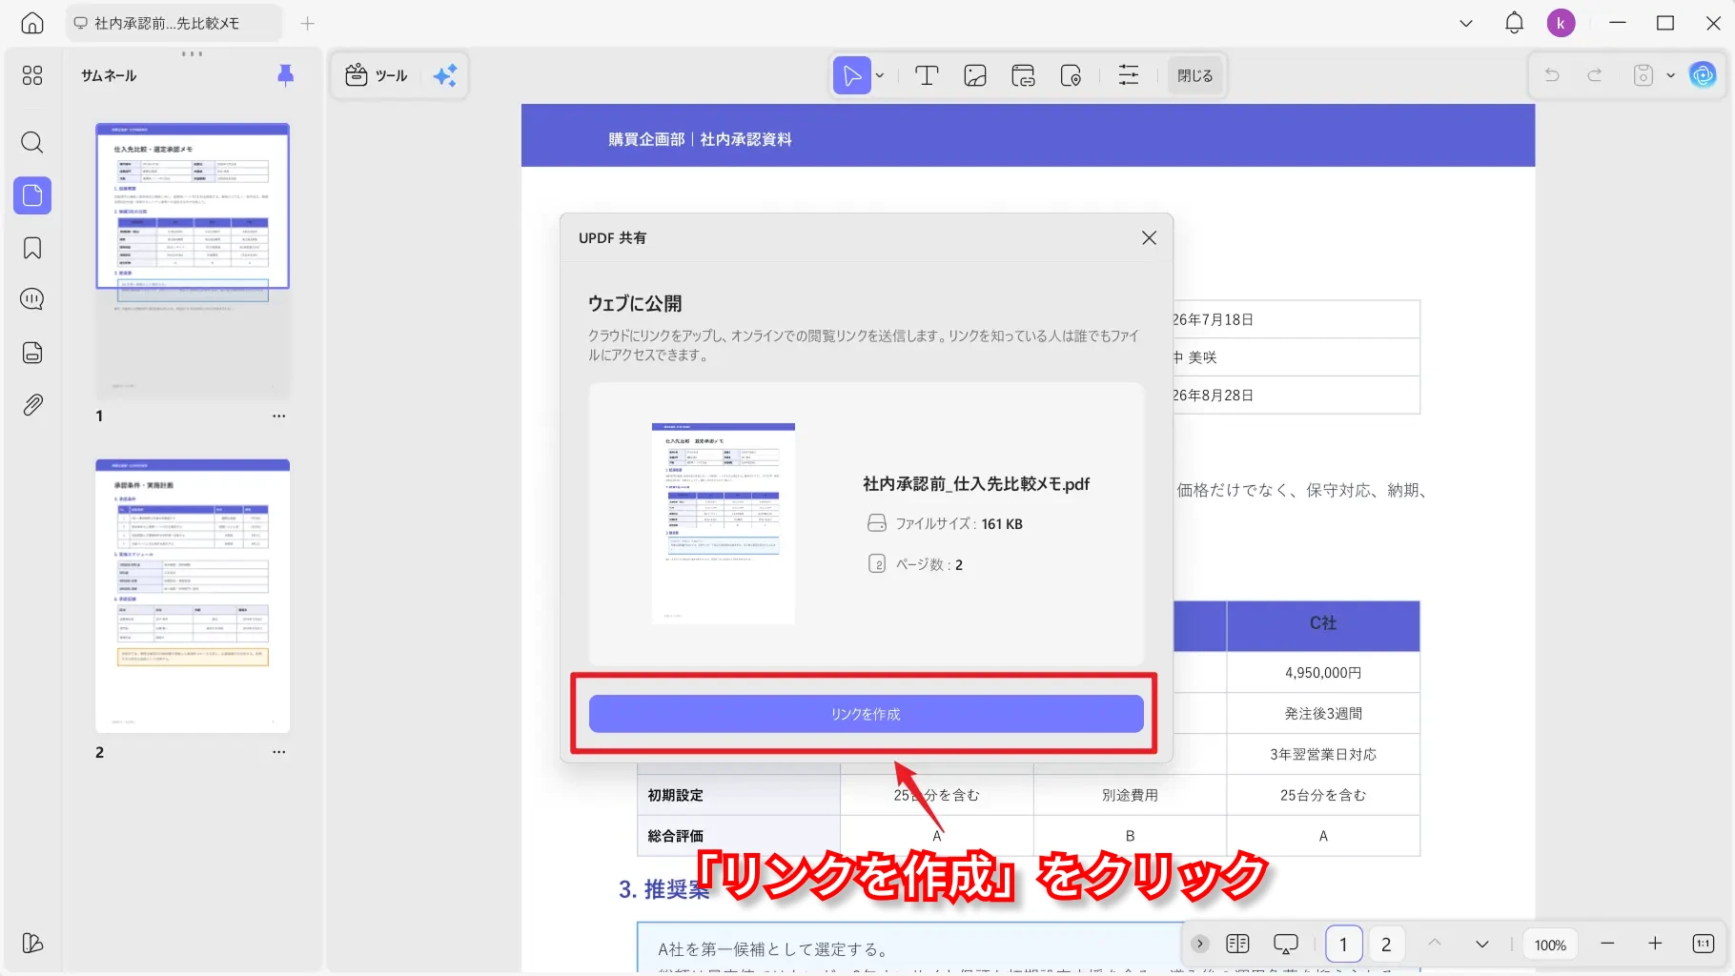Set actual size 1:1 view
Screen dimensions: 1735x976
click(1704, 944)
